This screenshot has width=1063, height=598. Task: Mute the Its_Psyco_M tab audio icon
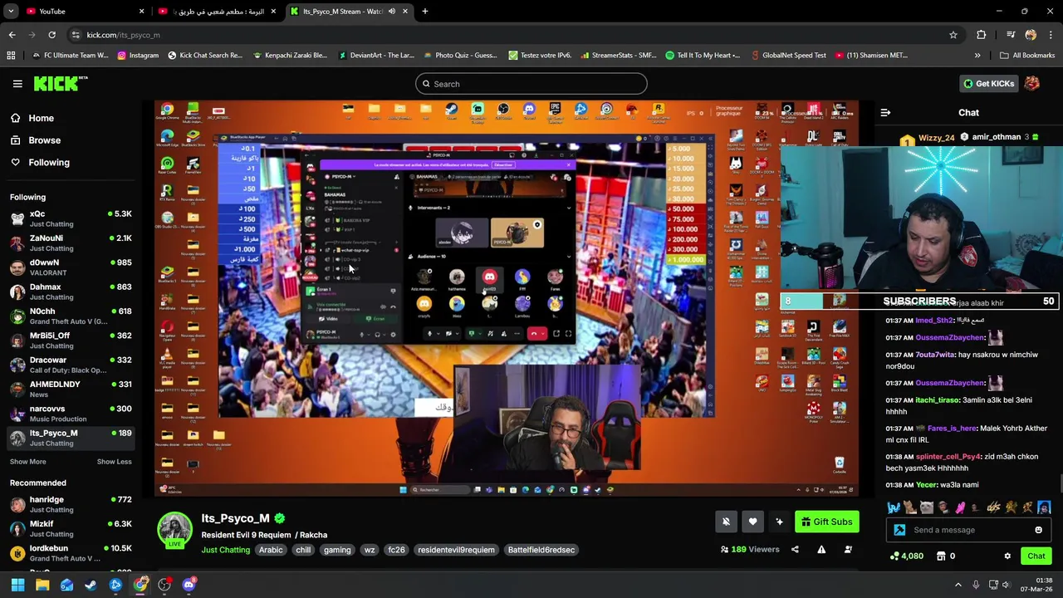391,12
